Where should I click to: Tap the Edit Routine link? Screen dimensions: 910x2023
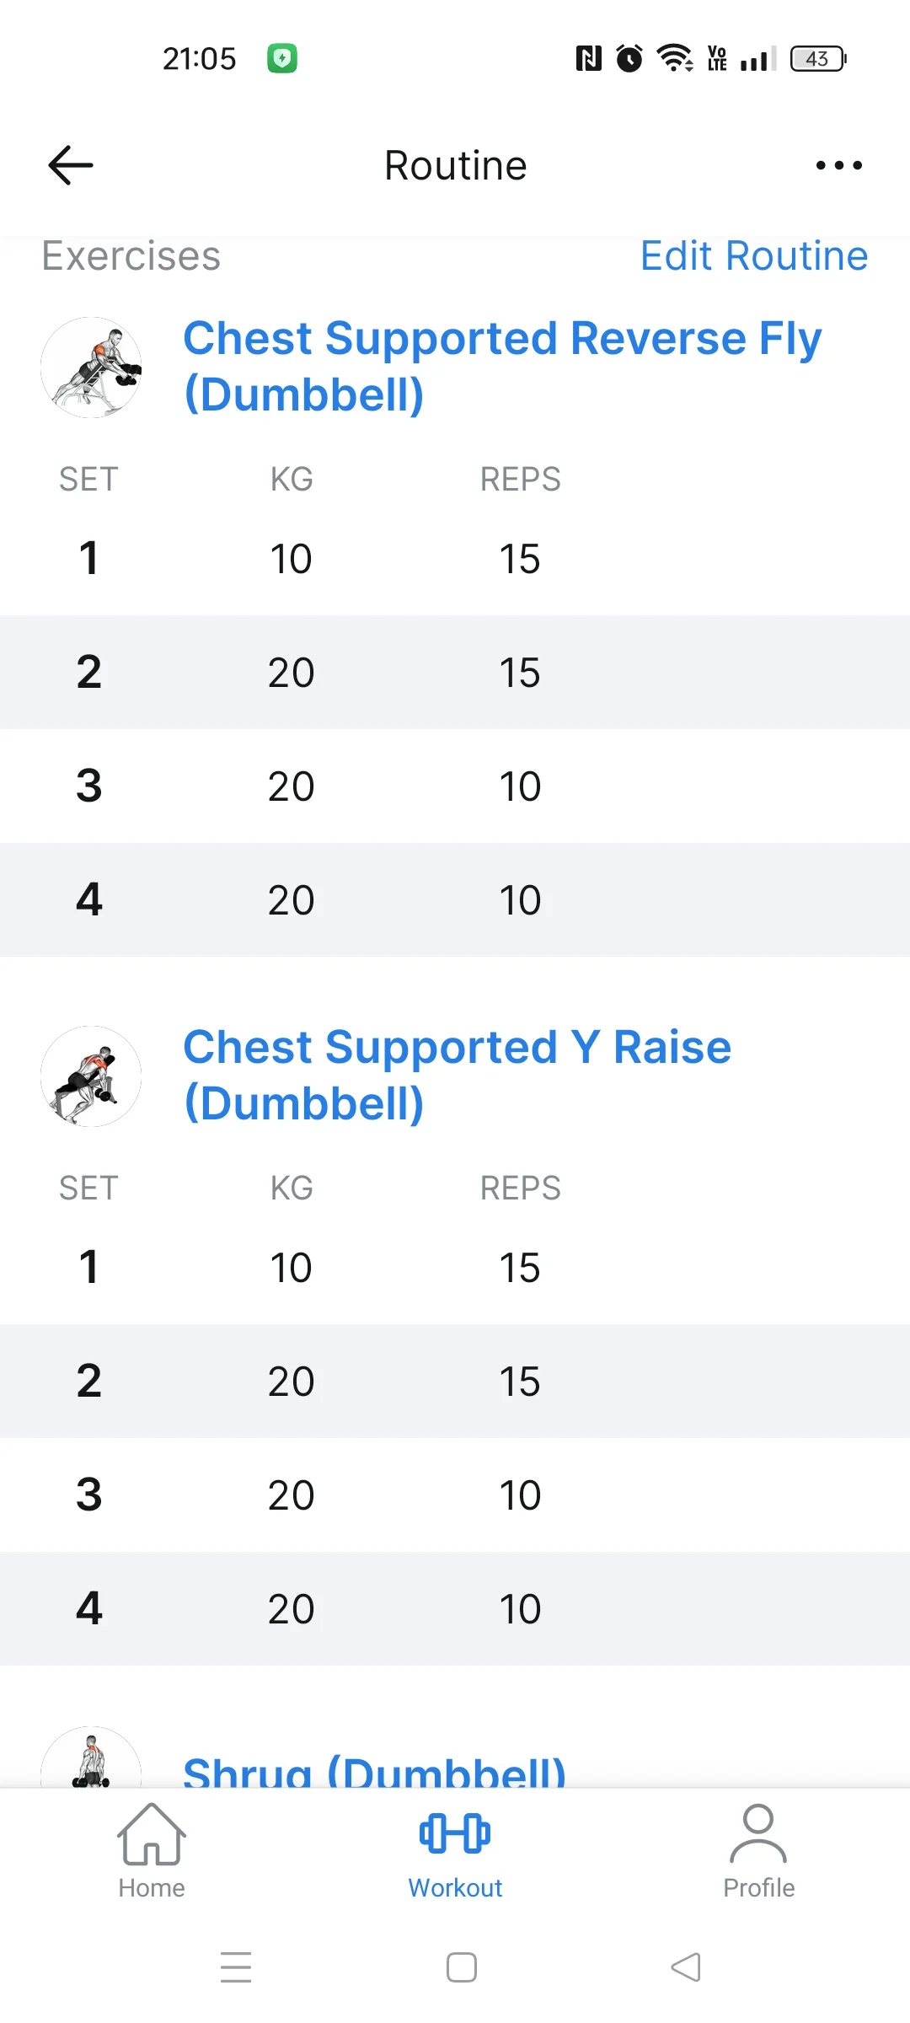(x=753, y=256)
